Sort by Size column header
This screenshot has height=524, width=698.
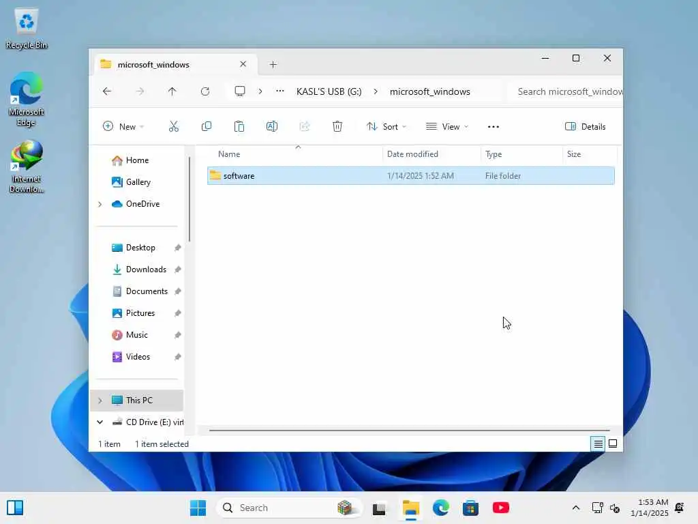coord(590,154)
